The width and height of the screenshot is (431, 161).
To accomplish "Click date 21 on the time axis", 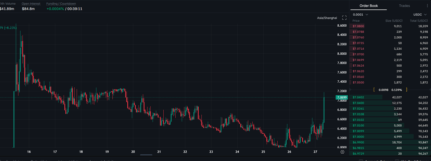I will [159, 152].
